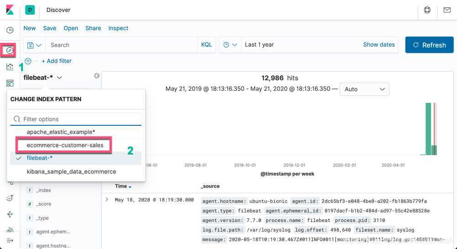Open the Graph icon in sidebar
457x249 pixels.
[10, 215]
